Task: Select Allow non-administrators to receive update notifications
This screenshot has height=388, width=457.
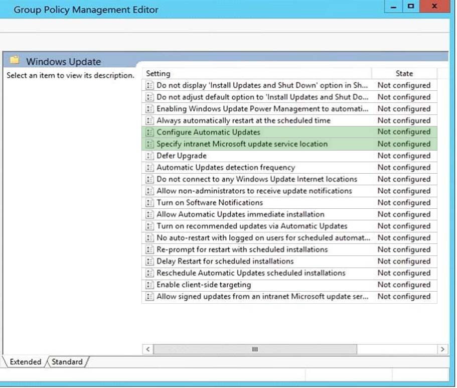Action: pos(254,191)
